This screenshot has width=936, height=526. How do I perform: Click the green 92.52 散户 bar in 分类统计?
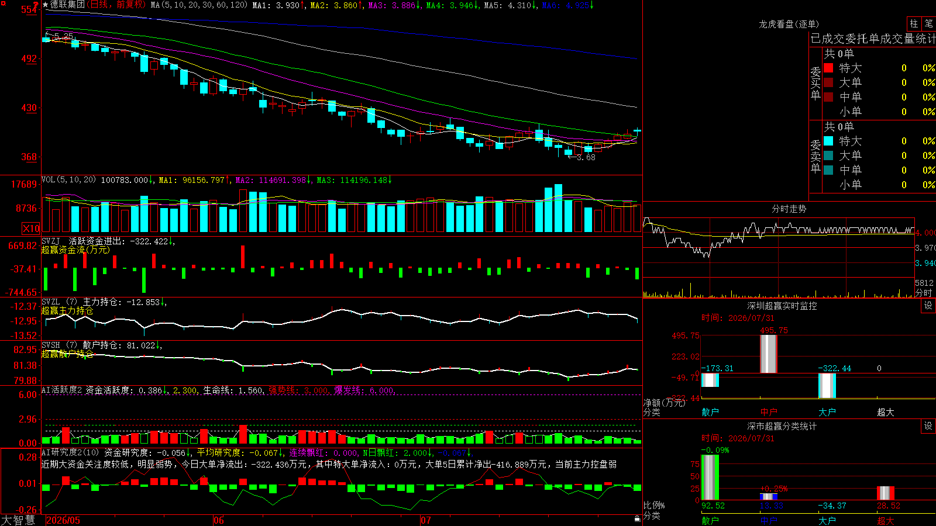point(710,477)
